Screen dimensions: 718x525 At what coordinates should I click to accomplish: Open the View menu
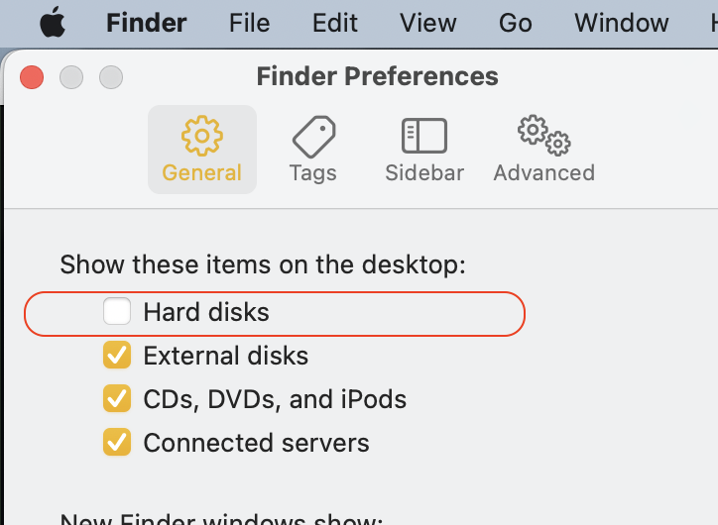[428, 23]
